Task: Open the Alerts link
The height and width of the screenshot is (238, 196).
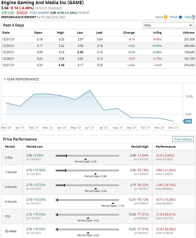Action: (159, 17)
